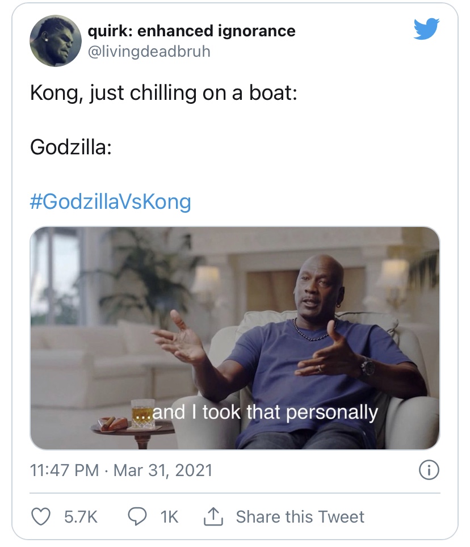Click the @livingdeadbruh handle
The width and height of the screenshot is (470, 547).
149,51
